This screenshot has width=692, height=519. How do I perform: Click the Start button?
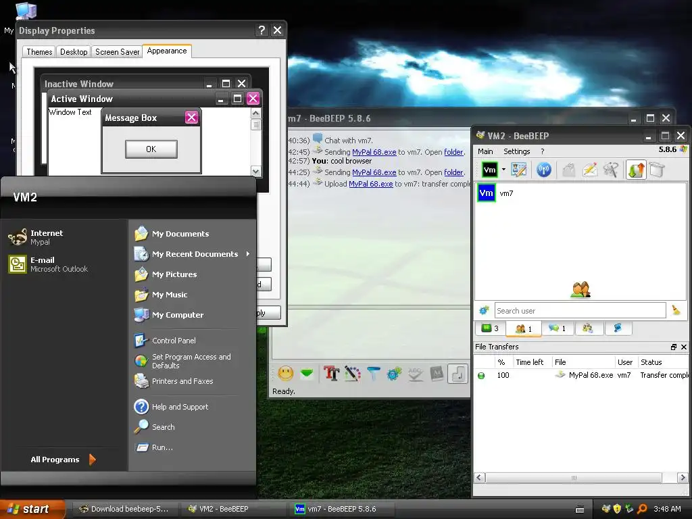tap(32, 509)
